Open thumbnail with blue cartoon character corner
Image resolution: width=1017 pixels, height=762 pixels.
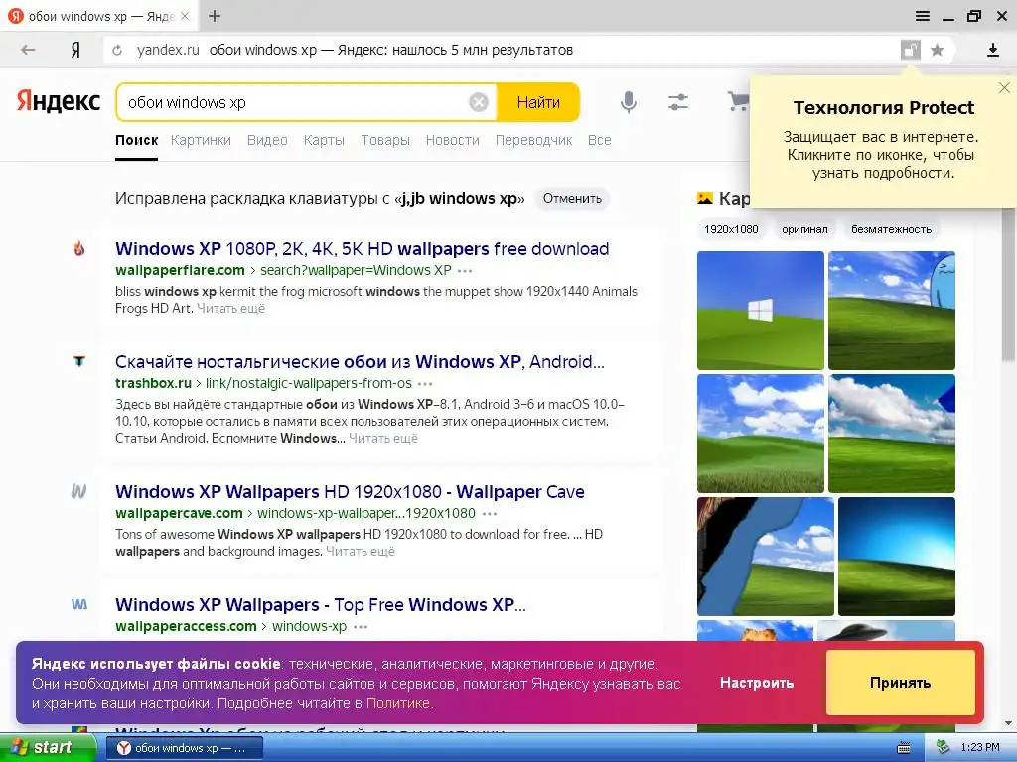click(891, 311)
